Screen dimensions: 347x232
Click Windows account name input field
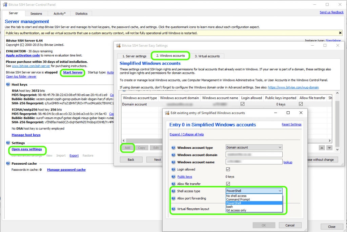254,162
